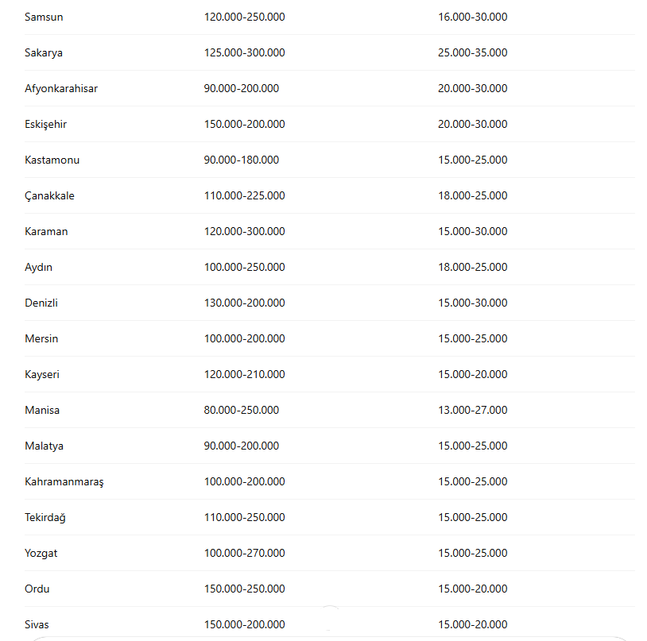This screenshot has width=647, height=641.
Task: Select Kayseri's 120.000-210.000 value
Action: click(x=244, y=374)
